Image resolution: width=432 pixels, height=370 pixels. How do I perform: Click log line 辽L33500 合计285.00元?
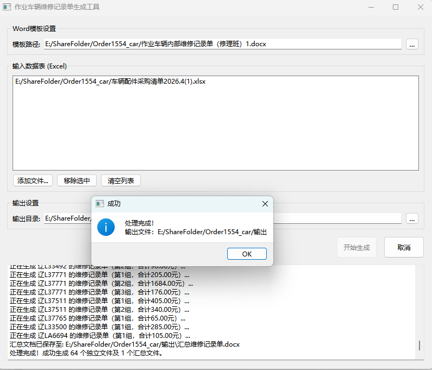[99, 327]
